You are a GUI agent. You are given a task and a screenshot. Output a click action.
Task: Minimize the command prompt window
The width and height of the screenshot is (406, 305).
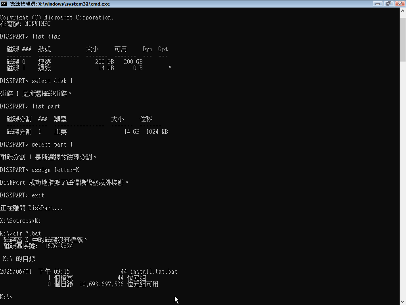pyautogui.click(x=378, y=4)
